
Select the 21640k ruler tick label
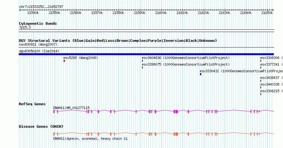(x=246, y=13)
